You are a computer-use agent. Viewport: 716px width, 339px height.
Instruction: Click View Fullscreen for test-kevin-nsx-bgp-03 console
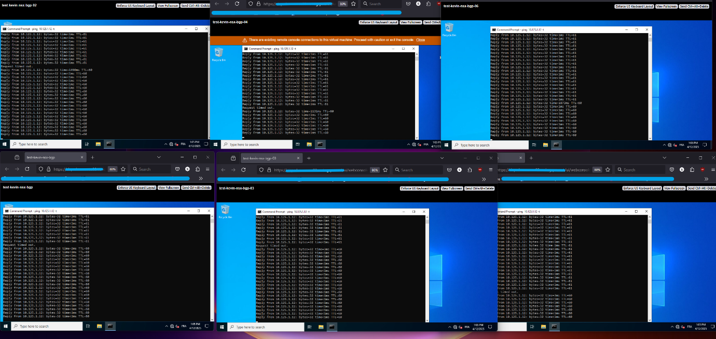point(451,188)
